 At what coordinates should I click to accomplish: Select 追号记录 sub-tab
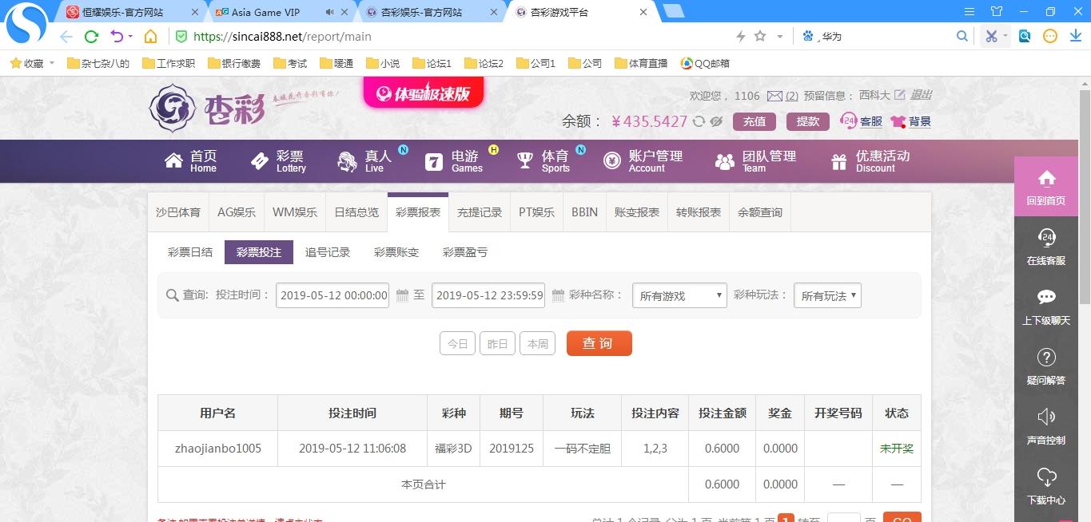(x=328, y=252)
